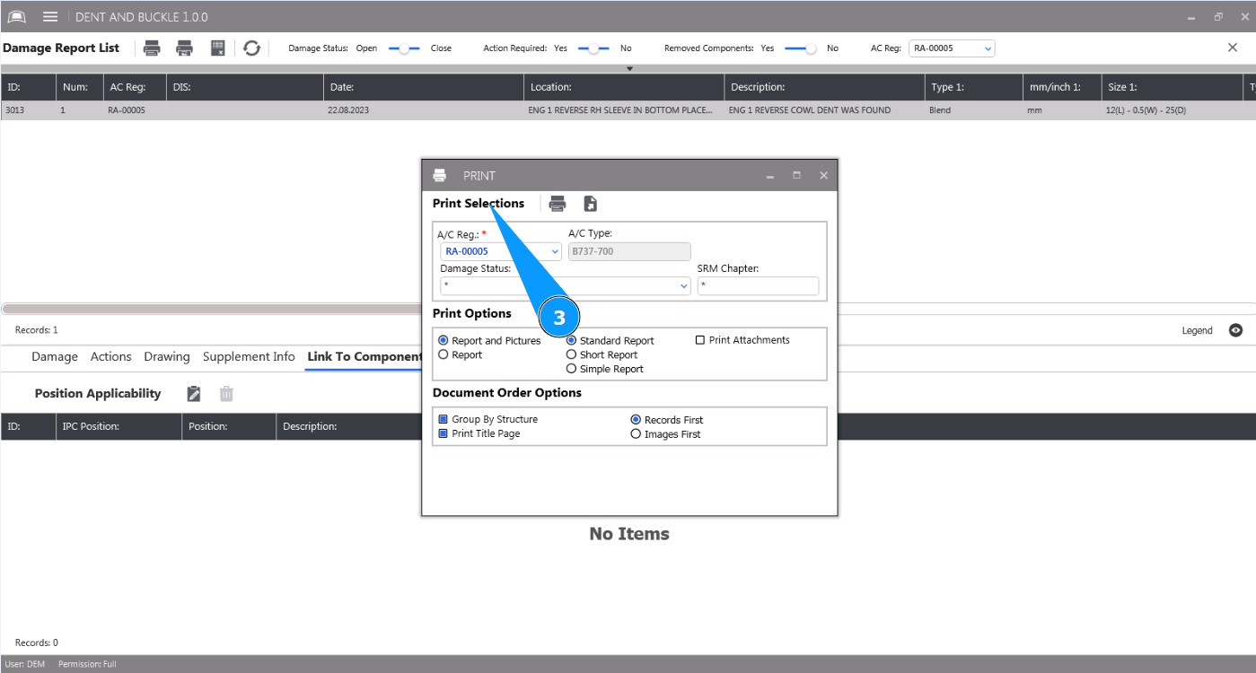Screen dimensions: 1256x673
Task: Sort by the Location column header
Action: pyautogui.click(x=624, y=87)
